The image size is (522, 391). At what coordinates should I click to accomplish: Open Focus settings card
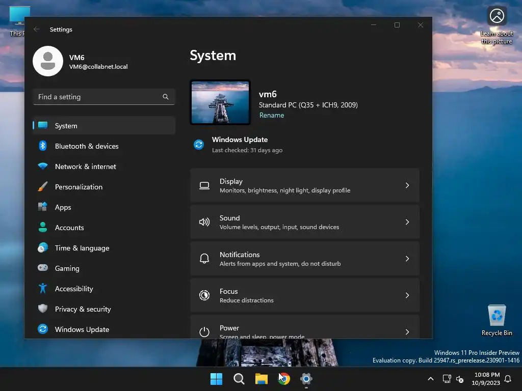pos(305,295)
